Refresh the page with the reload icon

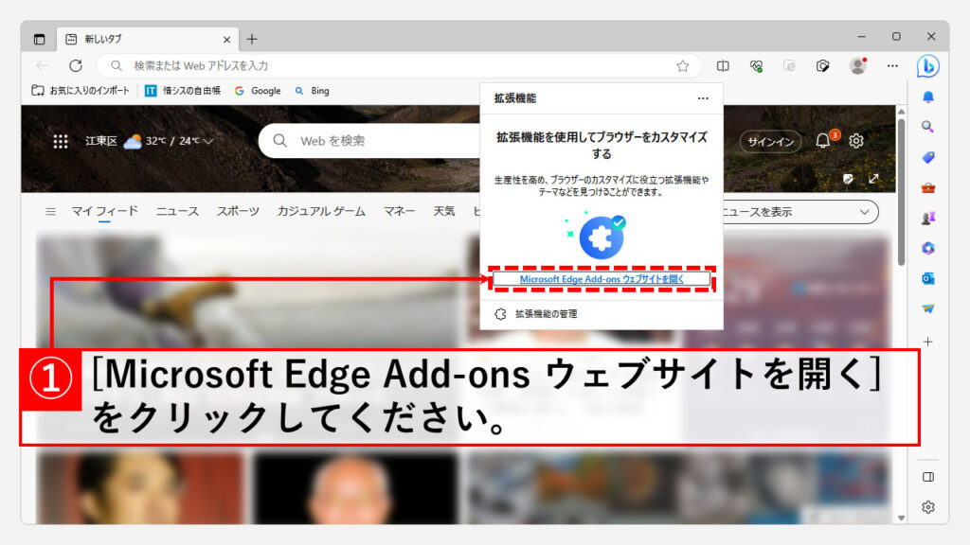click(76, 65)
